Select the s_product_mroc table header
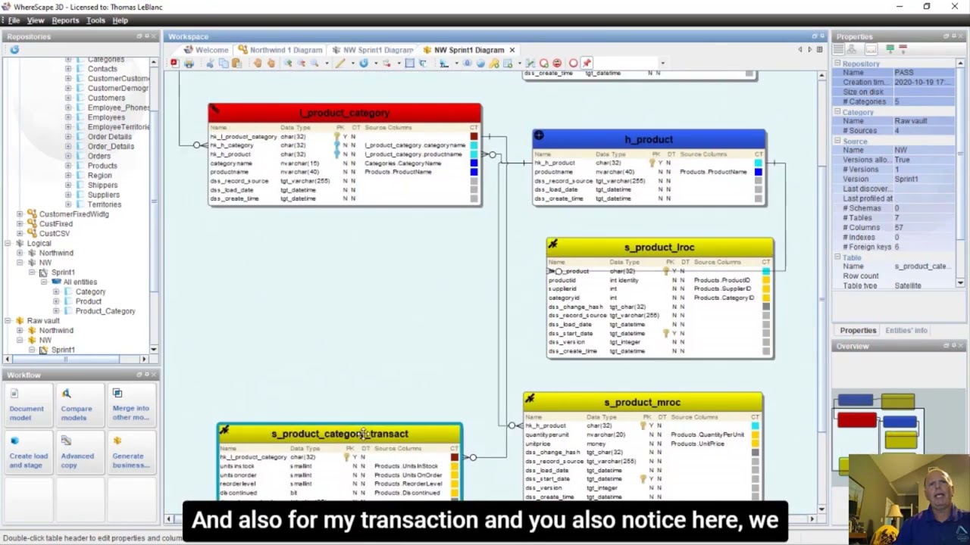Screen dimensions: 970x545 click(x=643, y=403)
